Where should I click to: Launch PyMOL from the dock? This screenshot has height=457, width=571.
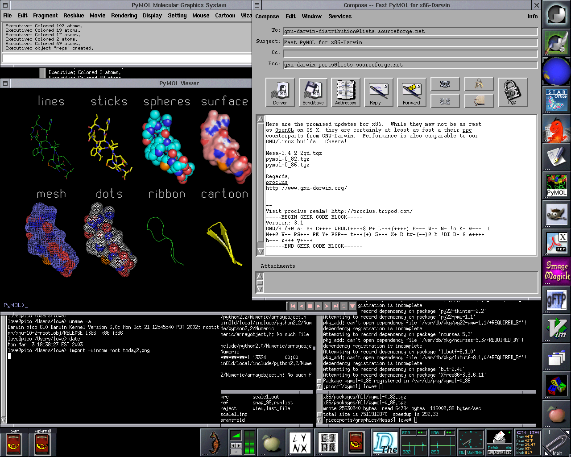pos(556,186)
